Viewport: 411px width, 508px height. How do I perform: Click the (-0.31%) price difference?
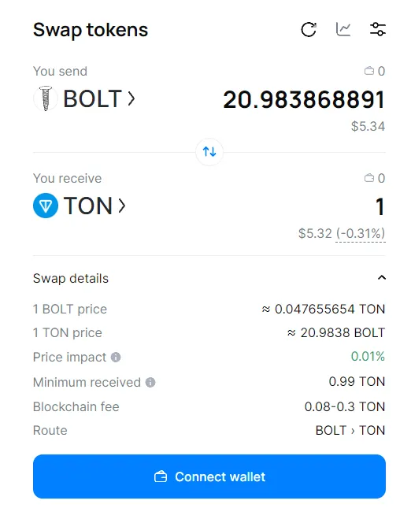click(361, 233)
